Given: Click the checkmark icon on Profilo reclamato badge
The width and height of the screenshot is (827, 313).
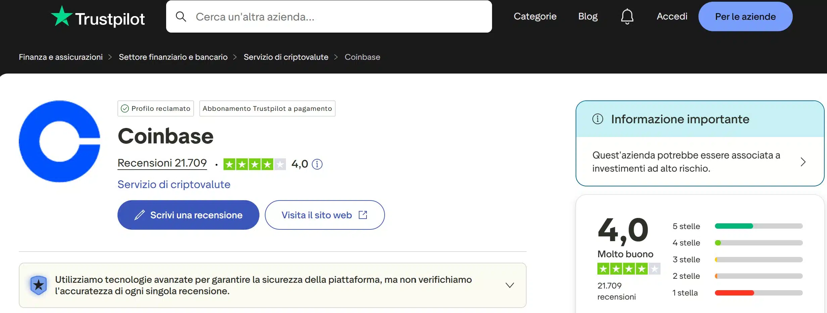Looking at the screenshot, I should click(125, 108).
